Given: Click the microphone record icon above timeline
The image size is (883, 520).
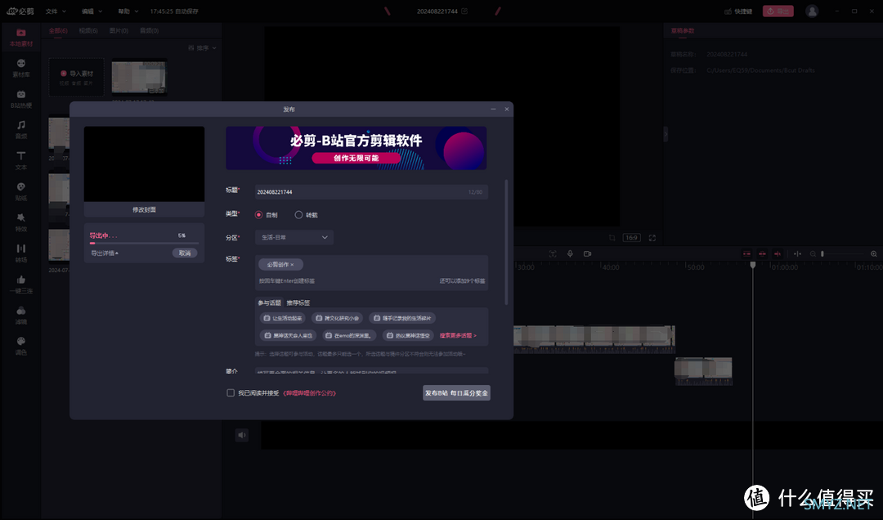Looking at the screenshot, I should (x=570, y=253).
